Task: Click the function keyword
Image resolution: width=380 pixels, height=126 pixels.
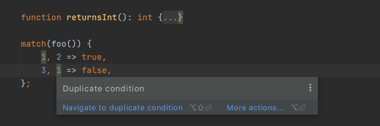Action: click(x=41, y=17)
